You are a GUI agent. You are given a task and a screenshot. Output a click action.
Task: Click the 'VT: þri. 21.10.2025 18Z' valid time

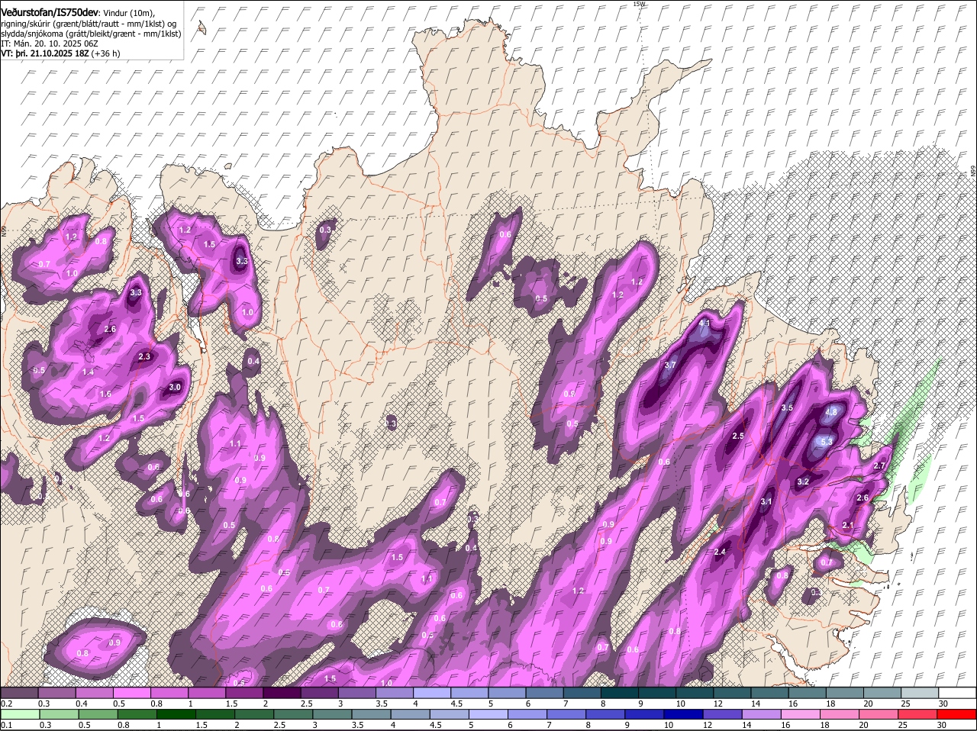(44, 53)
